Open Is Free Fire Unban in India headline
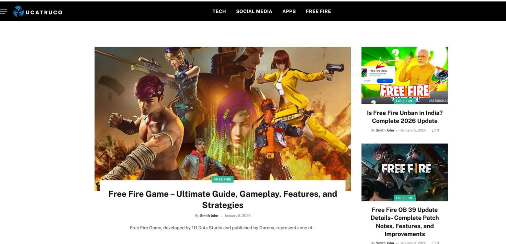Image resolution: width=506 pixels, height=244 pixels. (x=405, y=117)
